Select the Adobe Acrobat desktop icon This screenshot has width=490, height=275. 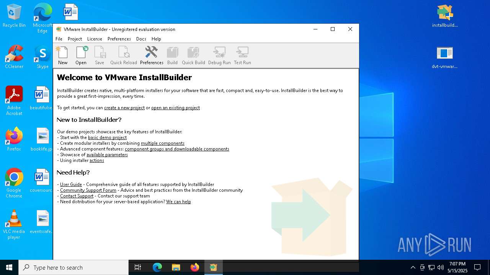click(x=14, y=100)
